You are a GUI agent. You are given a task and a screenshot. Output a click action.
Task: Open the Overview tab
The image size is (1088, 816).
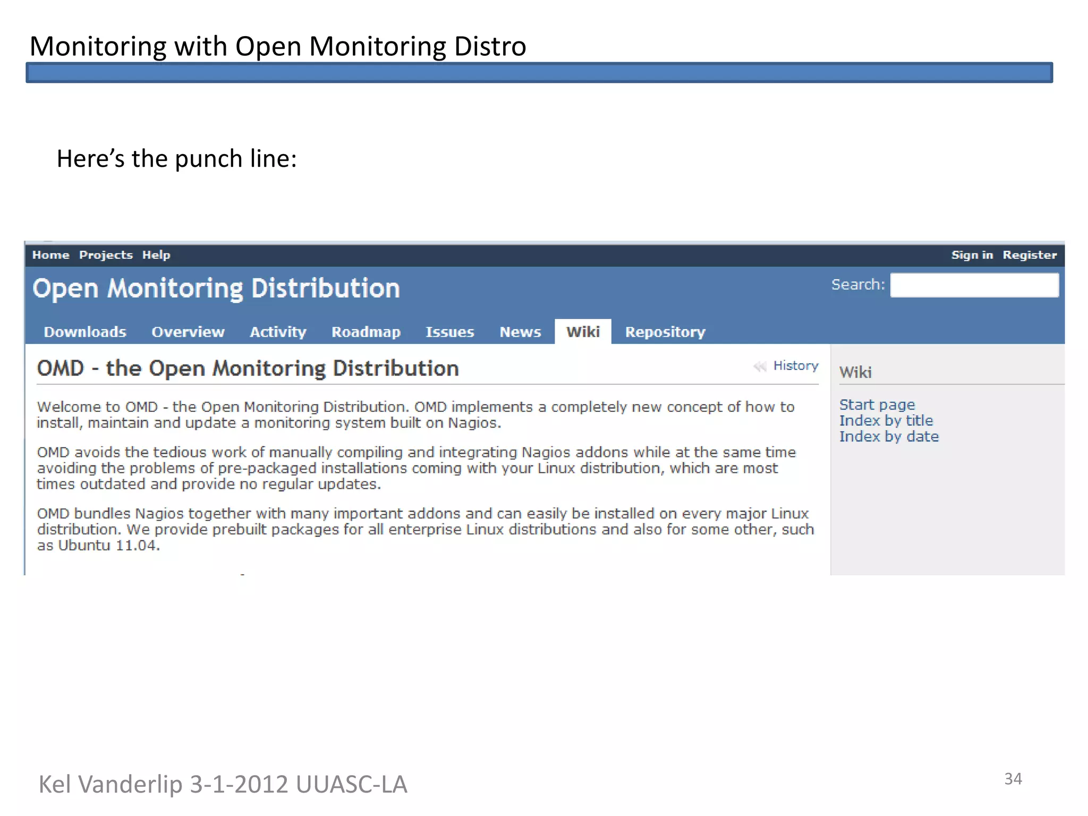click(188, 332)
